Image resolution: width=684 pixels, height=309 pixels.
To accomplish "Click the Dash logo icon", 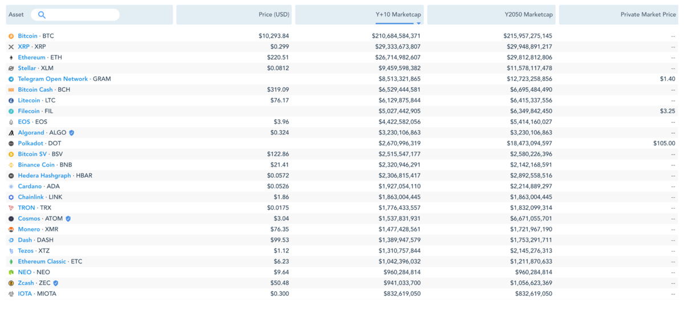I will pyautogui.click(x=11, y=240).
